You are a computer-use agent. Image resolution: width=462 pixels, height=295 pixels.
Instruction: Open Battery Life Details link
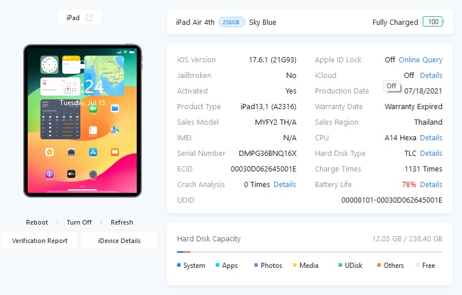tap(431, 185)
